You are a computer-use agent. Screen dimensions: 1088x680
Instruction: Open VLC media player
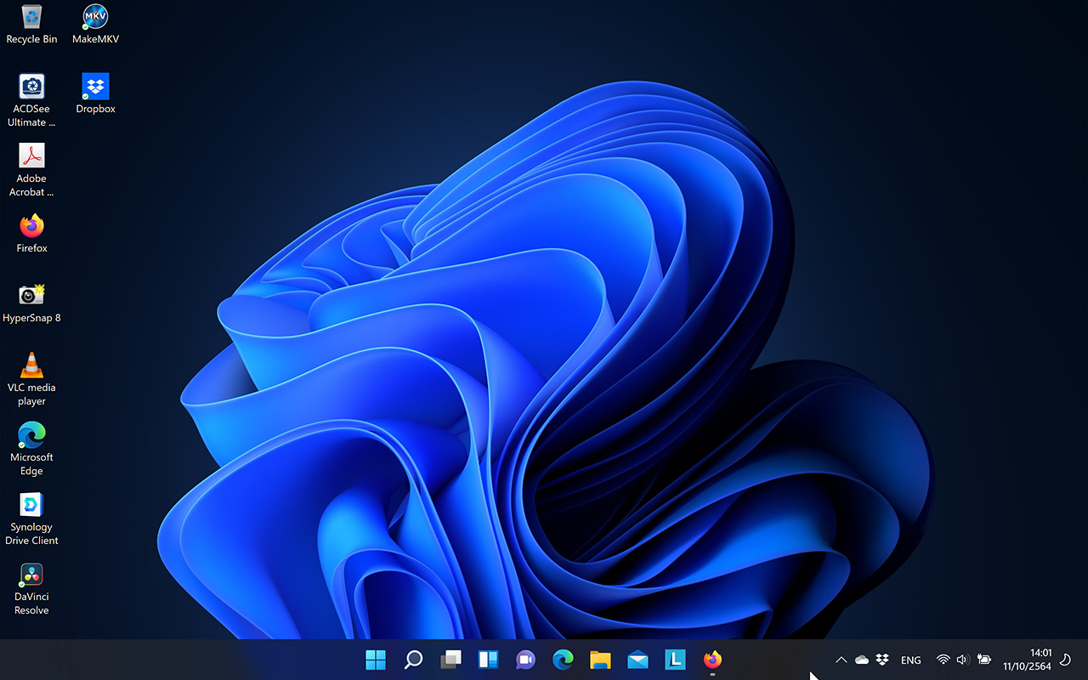point(31,366)
